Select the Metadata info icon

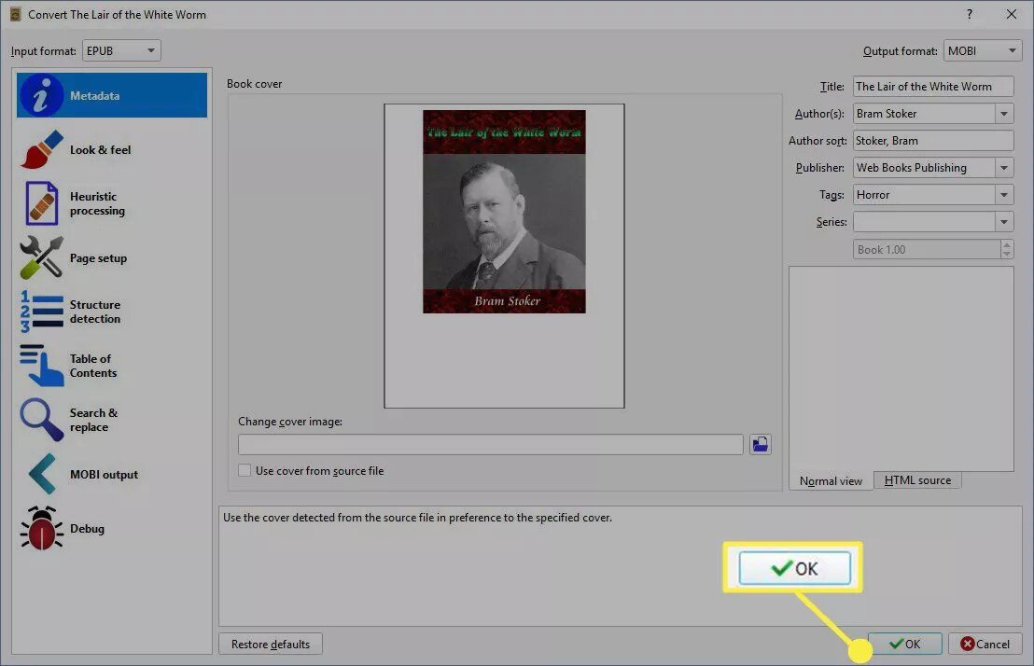[40, 96]
